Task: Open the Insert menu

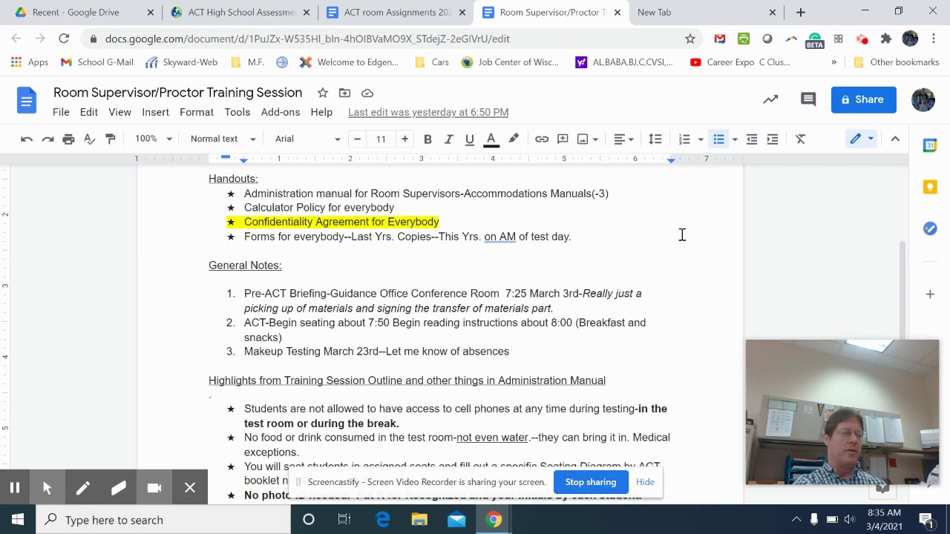Action: (155, 112)
